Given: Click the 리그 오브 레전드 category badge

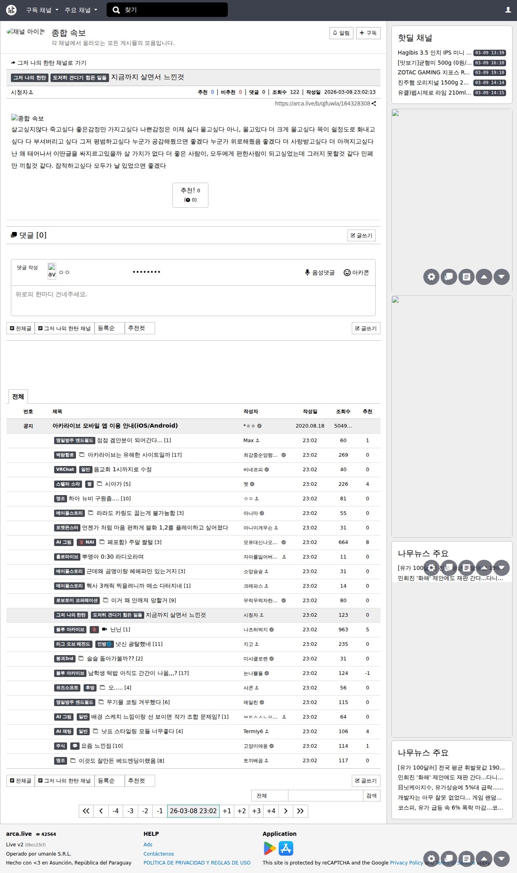Looking at the screenshot, I should [x=73, y=644].
